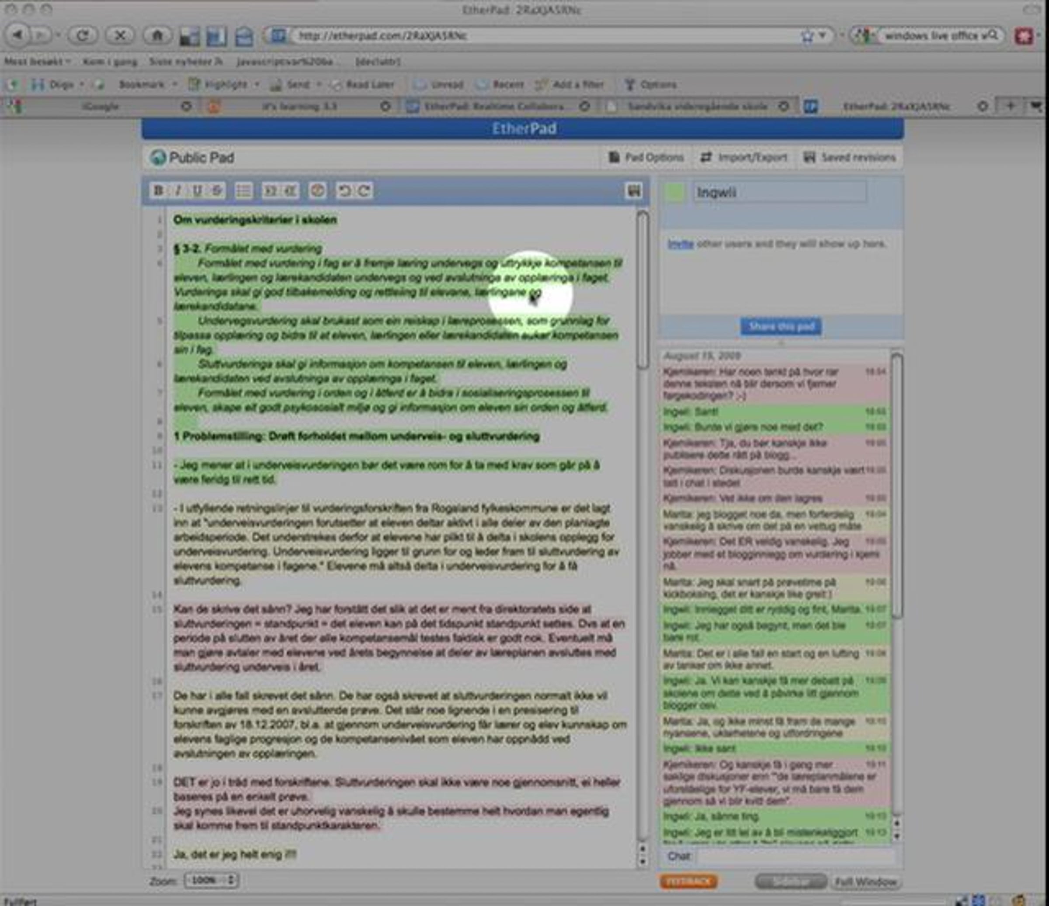The width and height of the screenshot is (1049, 906).
Task: Click the globe icon next to Public Pad
Action: coord(158,158)
